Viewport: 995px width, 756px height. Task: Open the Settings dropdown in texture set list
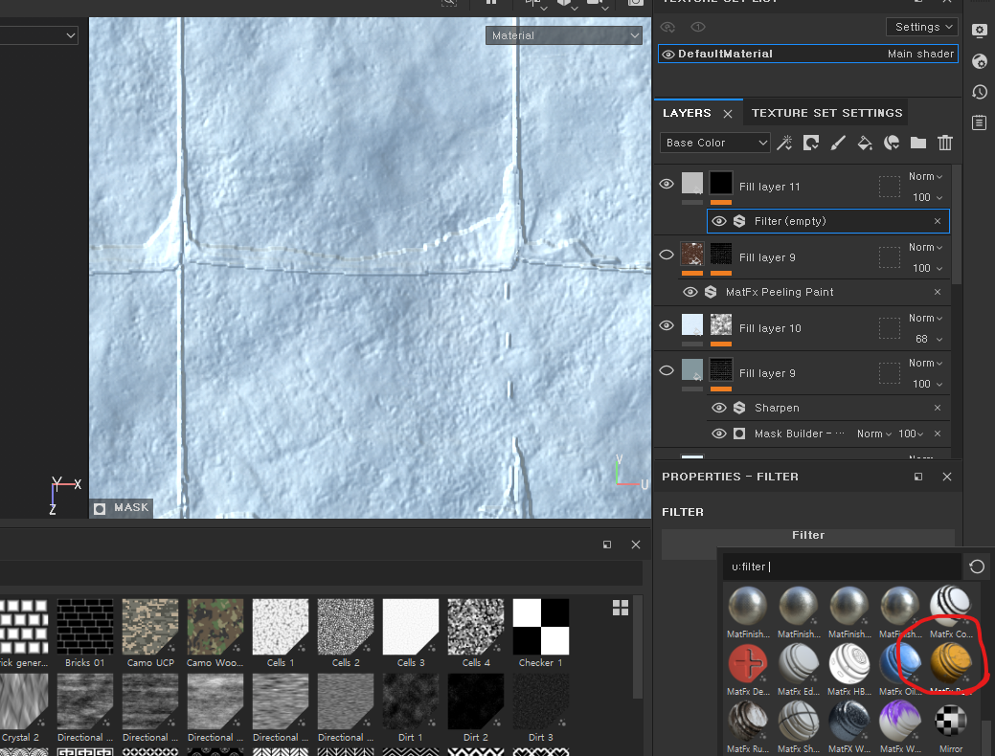[922, 27]
